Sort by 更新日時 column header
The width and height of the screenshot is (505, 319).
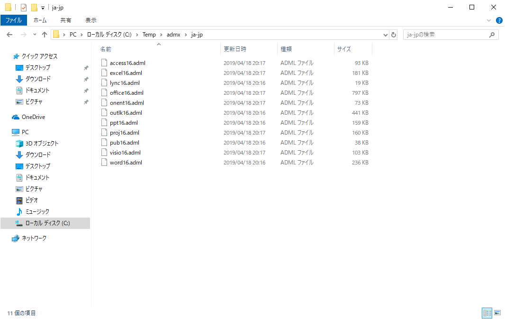coord(235,49)
